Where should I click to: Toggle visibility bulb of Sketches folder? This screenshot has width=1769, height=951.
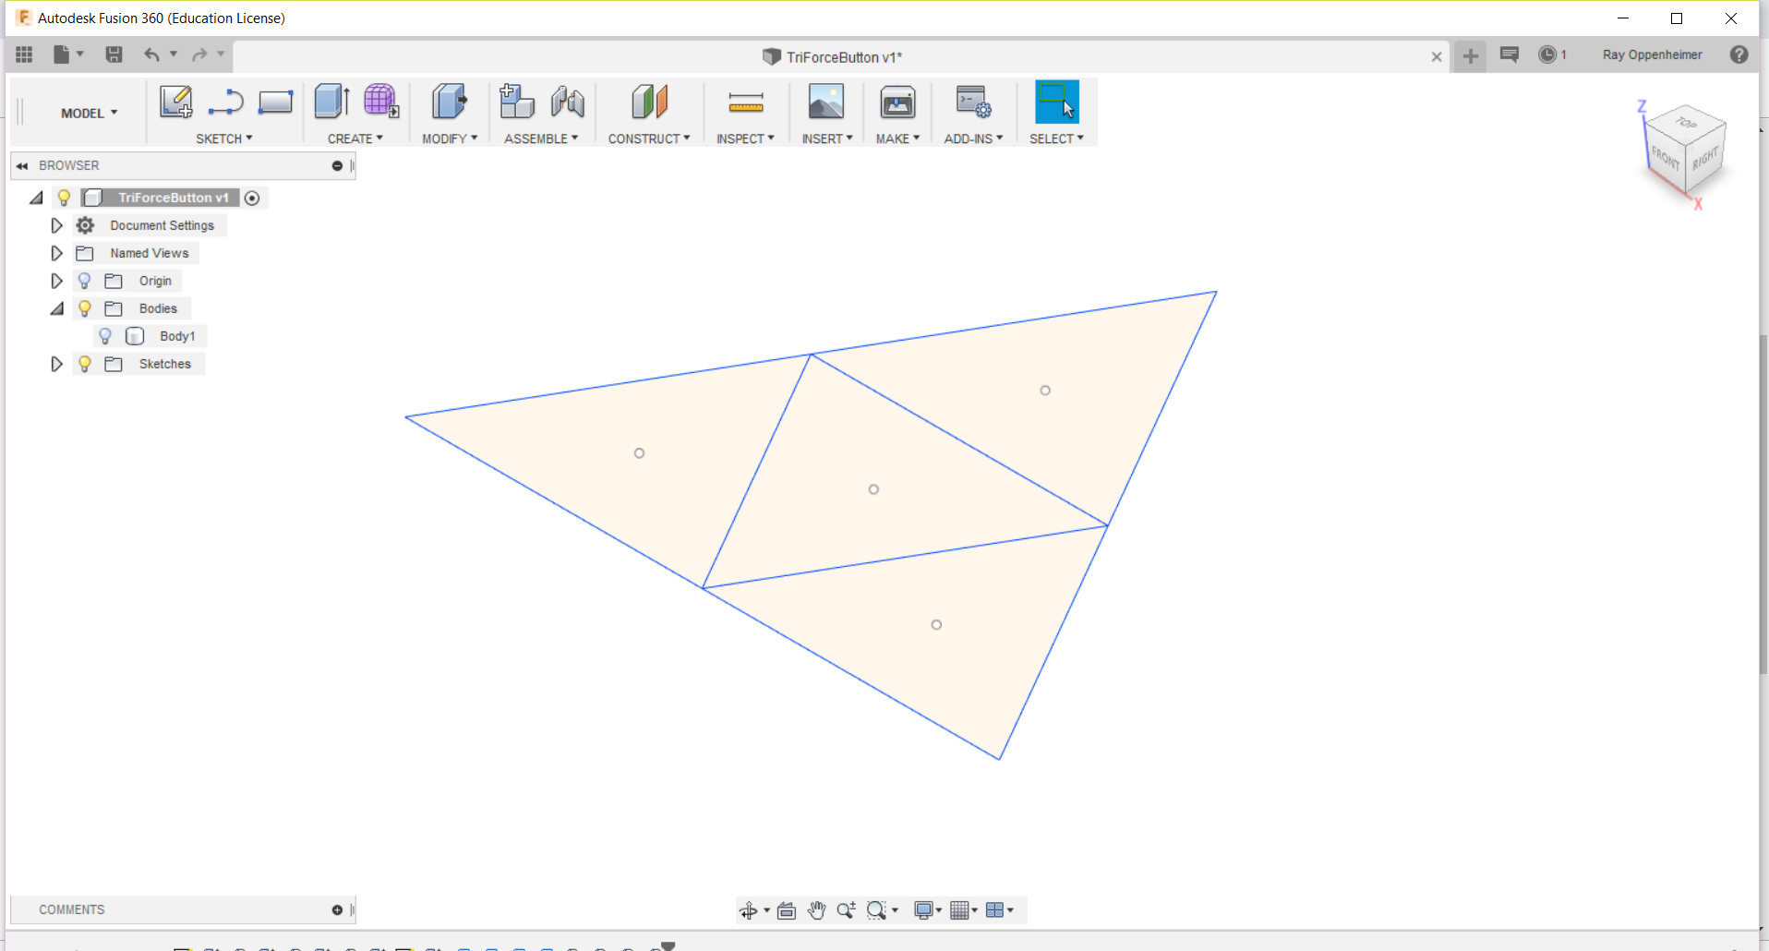pyautogui.click(x=84, y=364)
